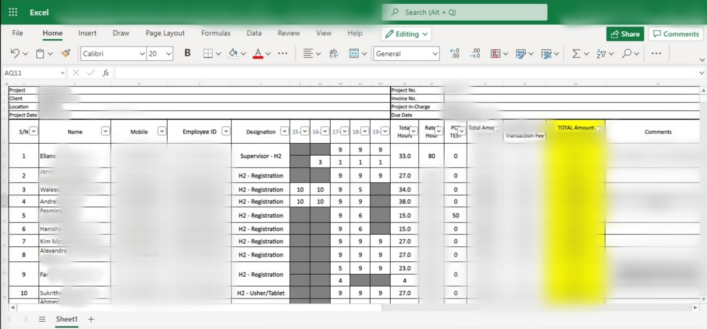707x329 pixels.
Task: Select the Supervisor - H2 cell
Action: tap(260, 156)
